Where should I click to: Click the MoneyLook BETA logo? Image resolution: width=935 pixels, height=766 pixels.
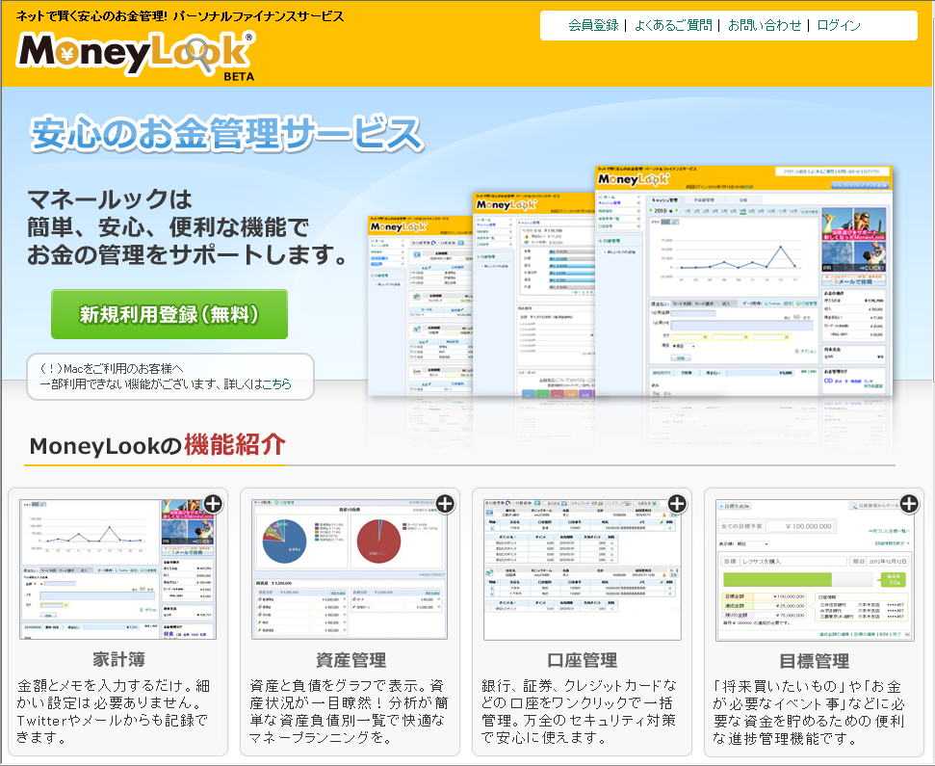[136, 55]
